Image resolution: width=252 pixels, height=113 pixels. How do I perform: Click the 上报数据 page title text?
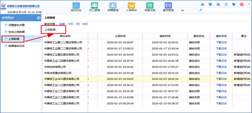click(50, 18)
